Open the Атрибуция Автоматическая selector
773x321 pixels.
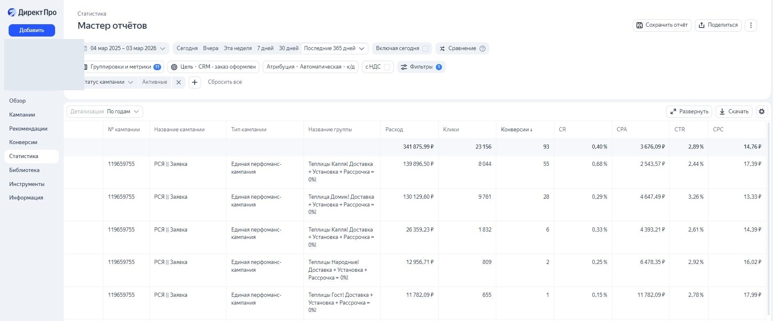tap(310, 67)
